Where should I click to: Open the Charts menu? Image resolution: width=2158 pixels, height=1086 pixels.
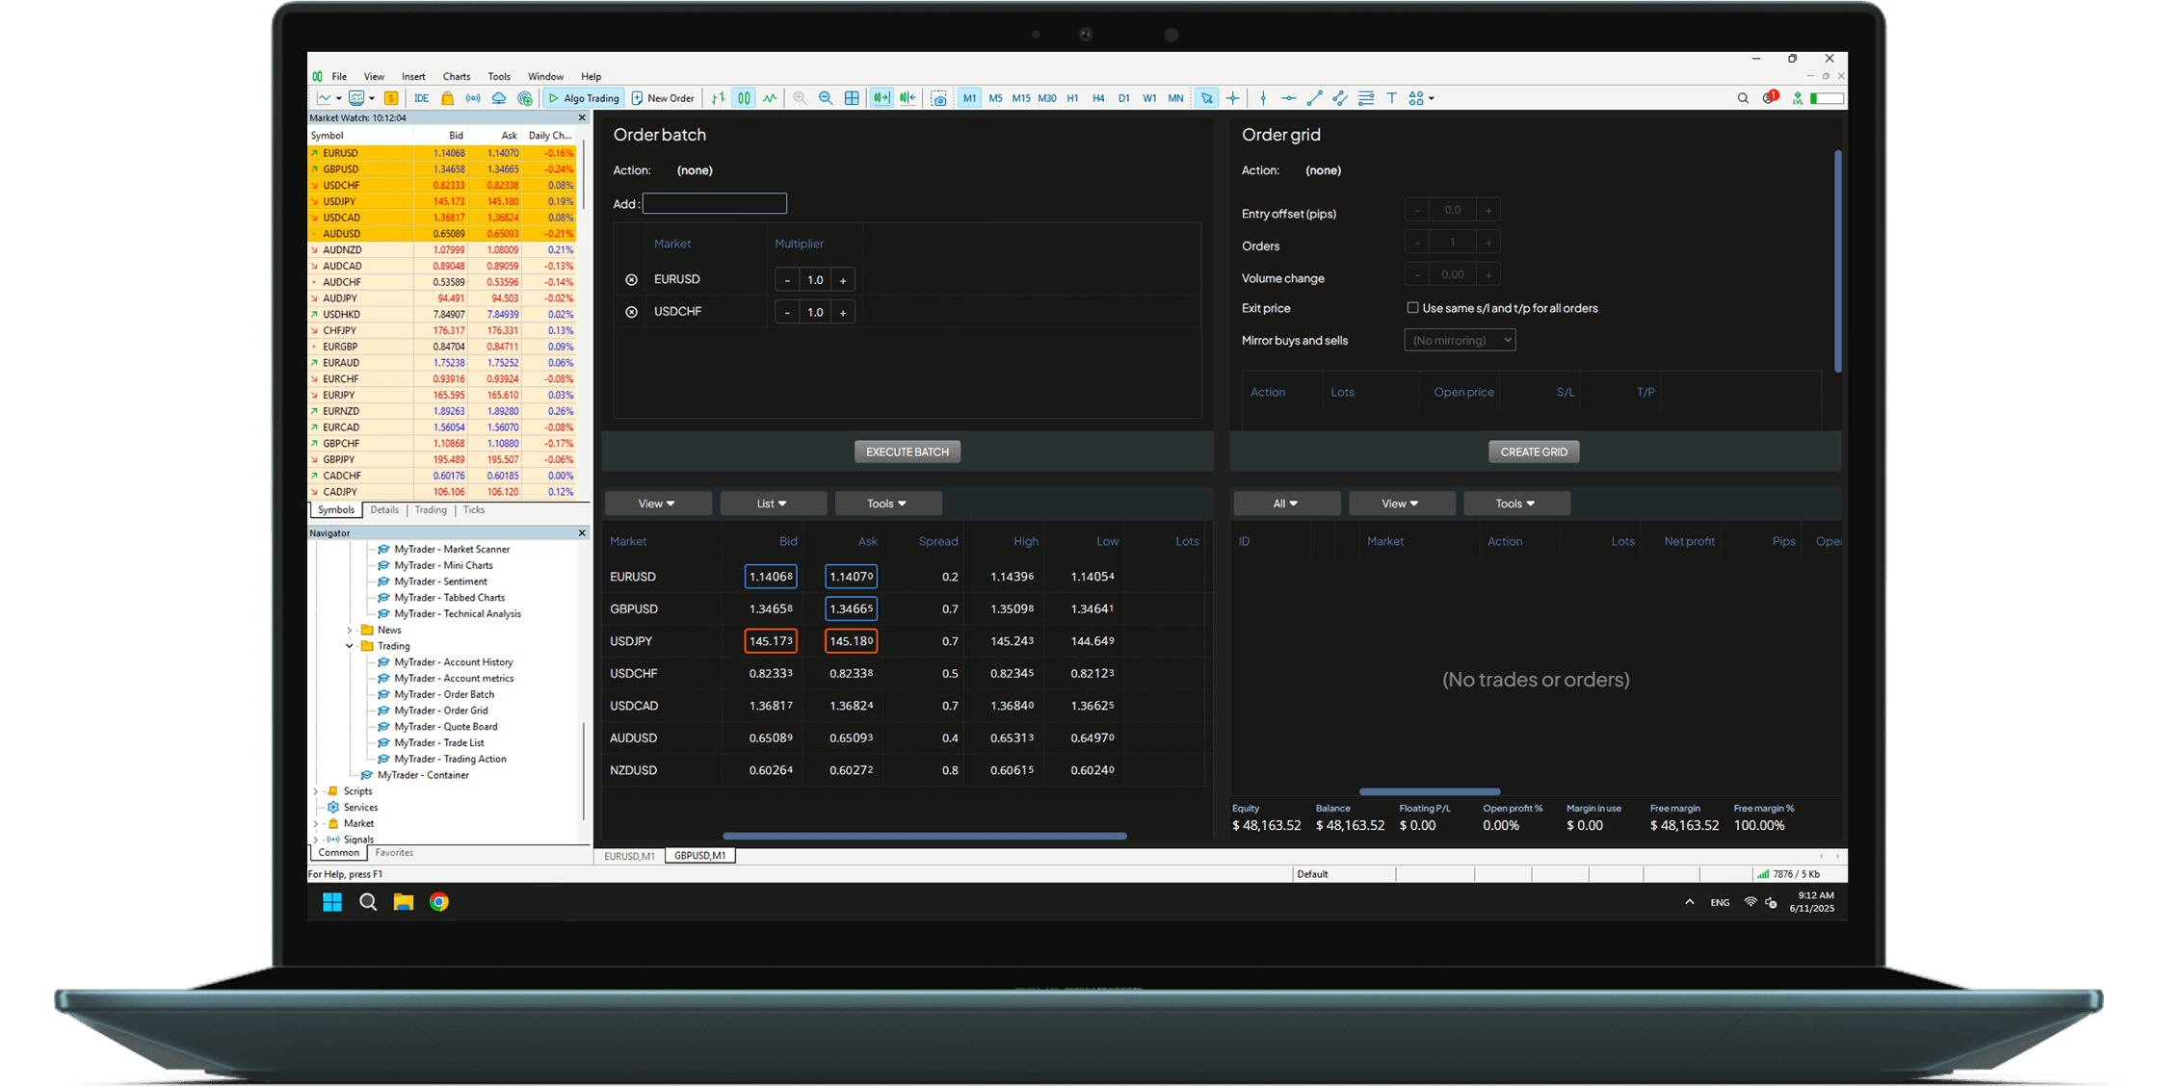coord(457,76)
